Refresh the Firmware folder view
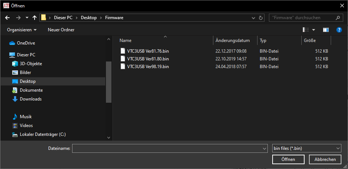348x169 pixels. point(261,18)
